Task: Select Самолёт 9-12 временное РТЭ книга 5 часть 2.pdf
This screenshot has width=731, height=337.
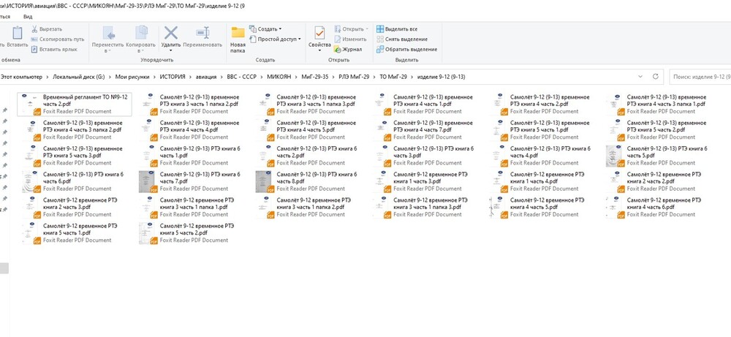Action: 192,233
